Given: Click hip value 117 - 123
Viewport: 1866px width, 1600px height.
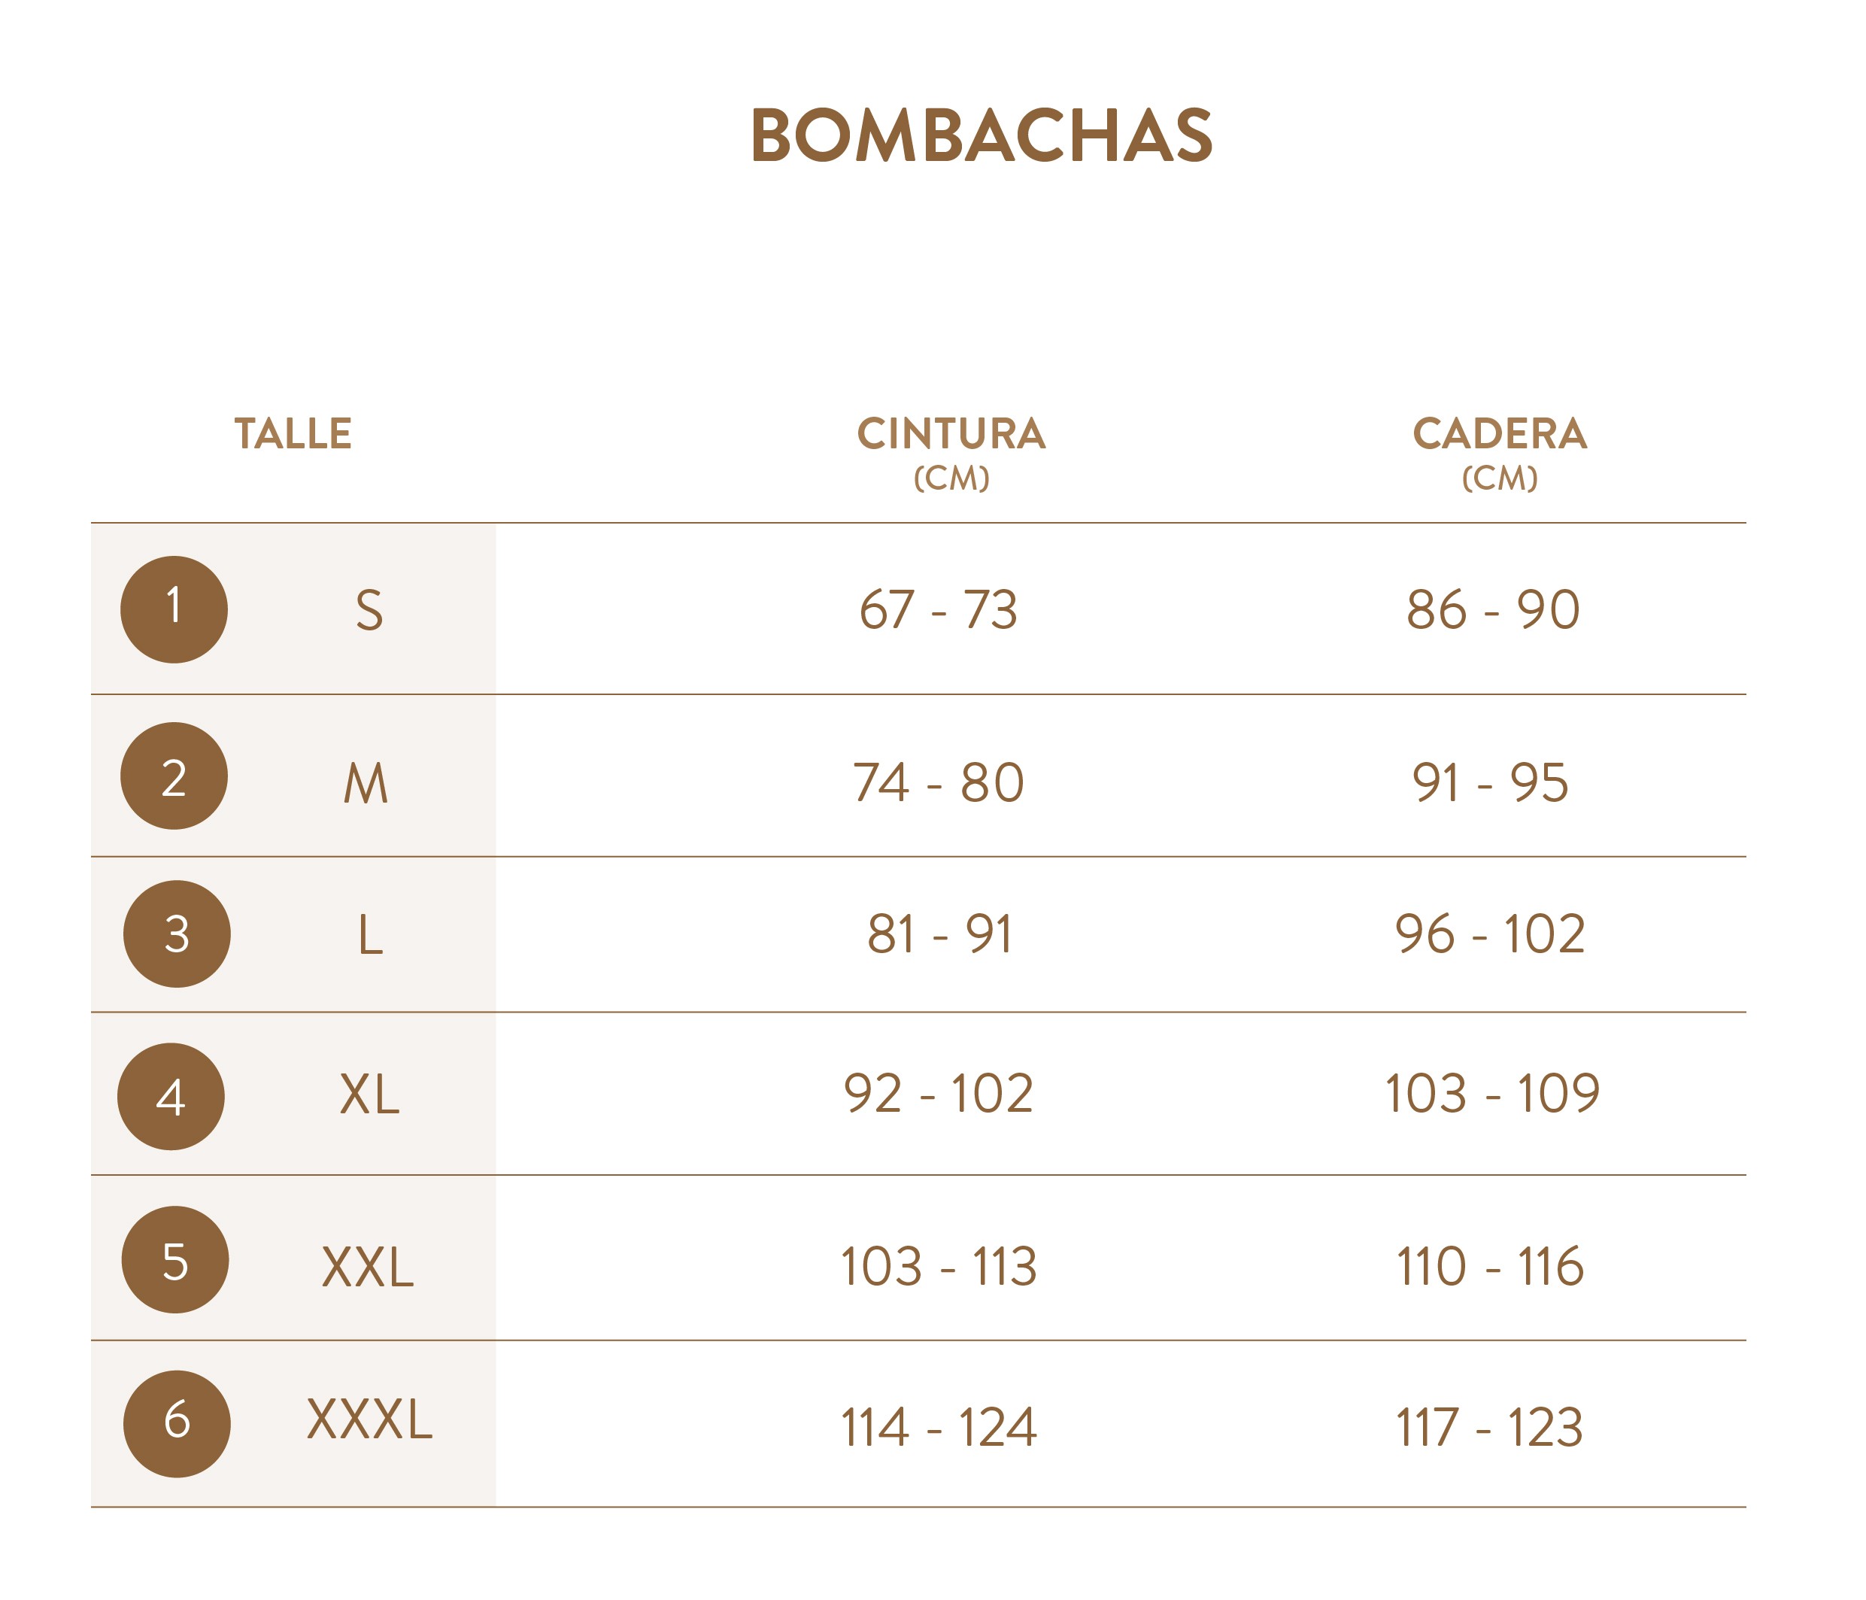Looking at the screenshot, I should point(1489,1427).
